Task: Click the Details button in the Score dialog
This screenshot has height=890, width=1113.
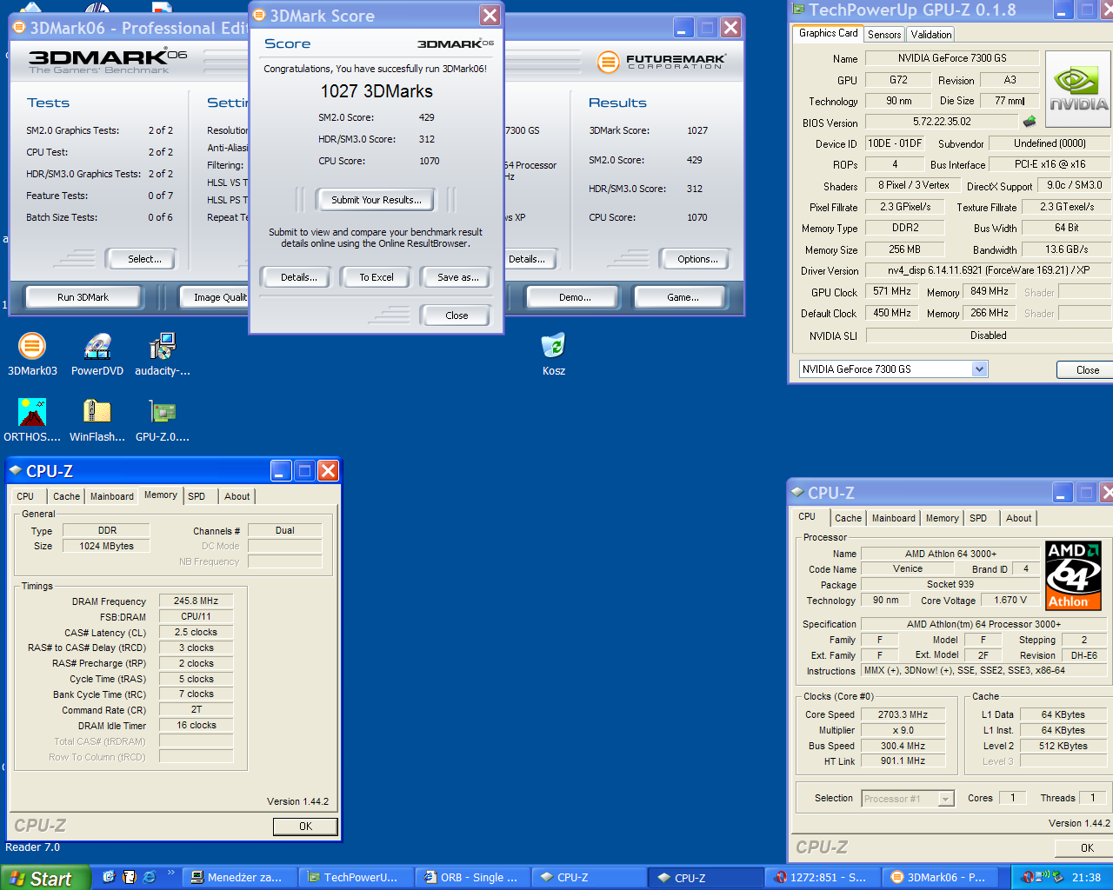Action: click(x=298, y=277)
